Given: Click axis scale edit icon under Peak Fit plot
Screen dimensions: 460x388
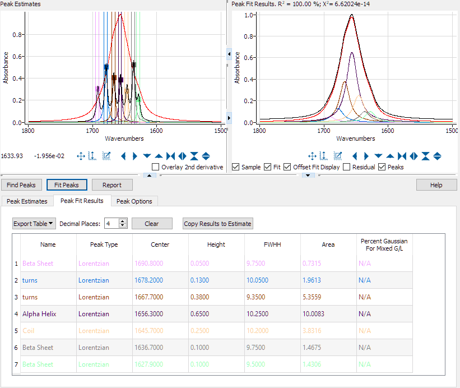Looking at the screenshot, I should [x=337, y=156].
